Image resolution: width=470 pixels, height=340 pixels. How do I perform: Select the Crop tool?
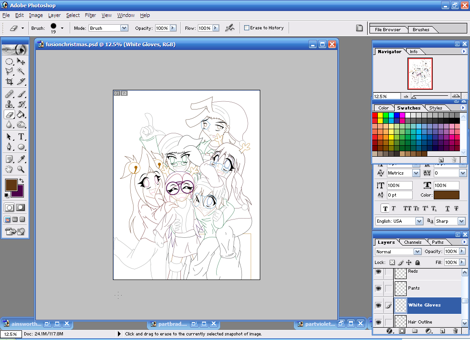[9, 82]
